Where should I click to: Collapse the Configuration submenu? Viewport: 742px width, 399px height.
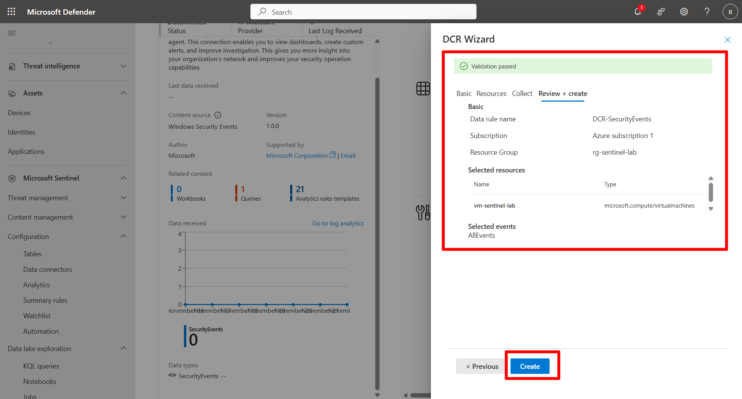(124, 236)
